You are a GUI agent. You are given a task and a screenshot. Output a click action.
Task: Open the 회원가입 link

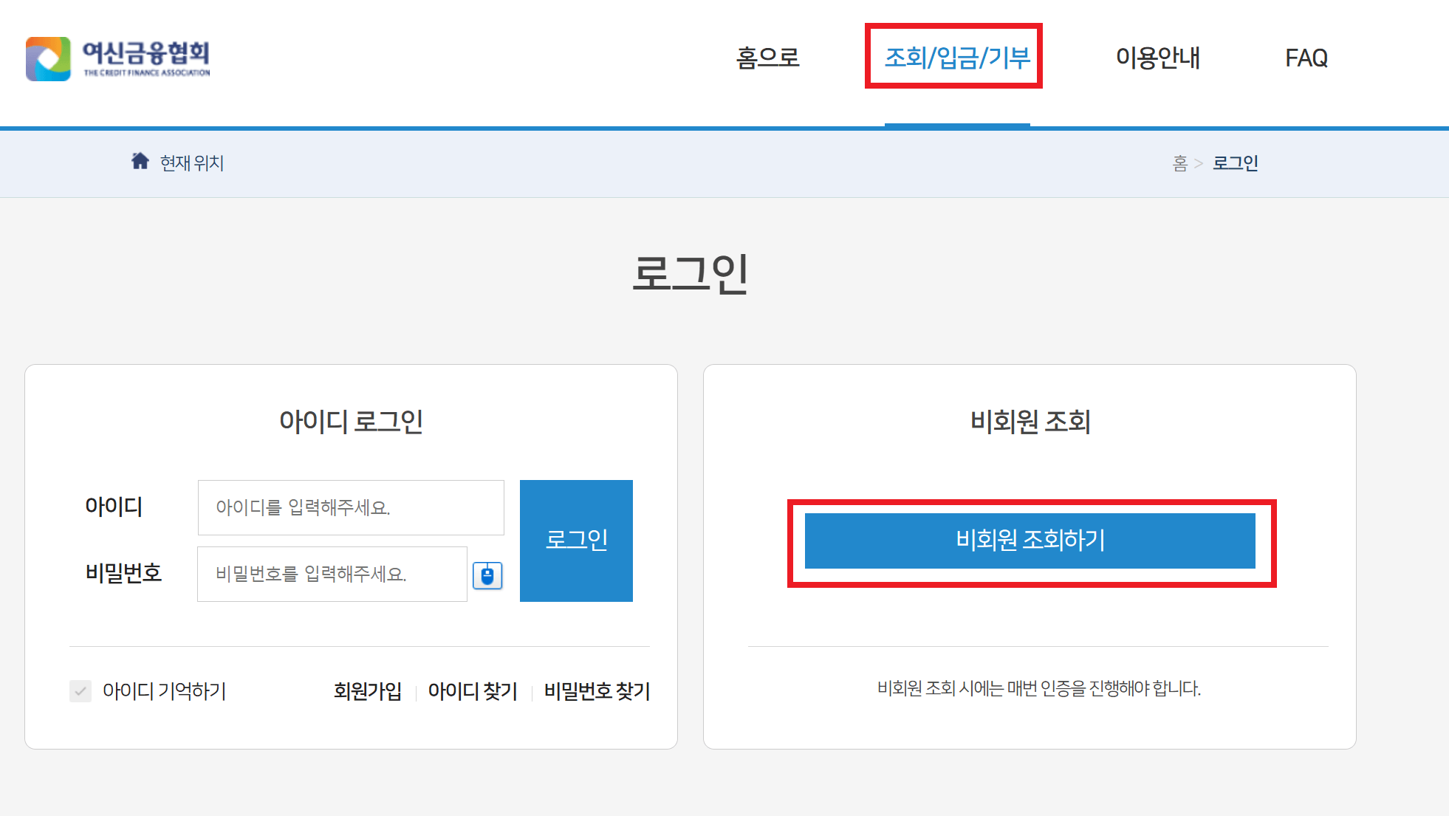367,691
